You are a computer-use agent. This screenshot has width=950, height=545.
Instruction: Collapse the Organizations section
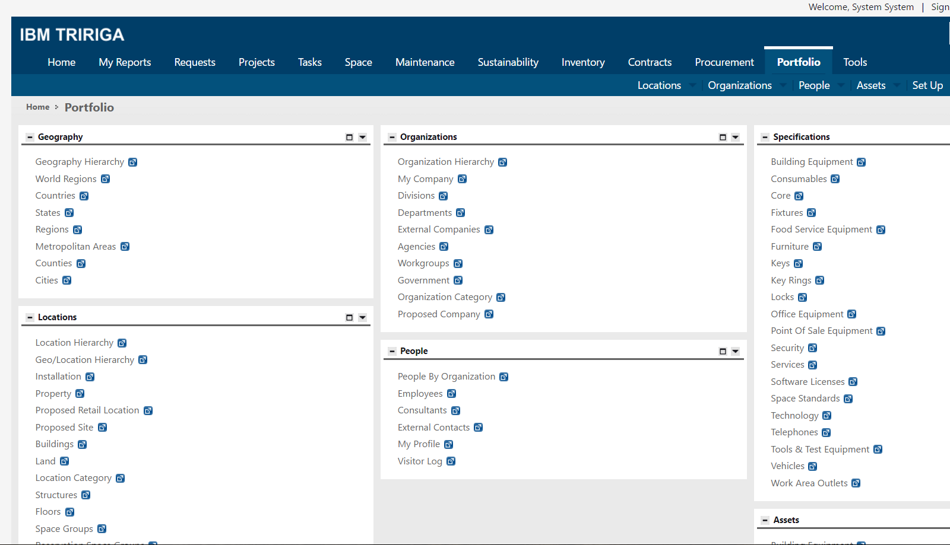(x=392, y=137)
